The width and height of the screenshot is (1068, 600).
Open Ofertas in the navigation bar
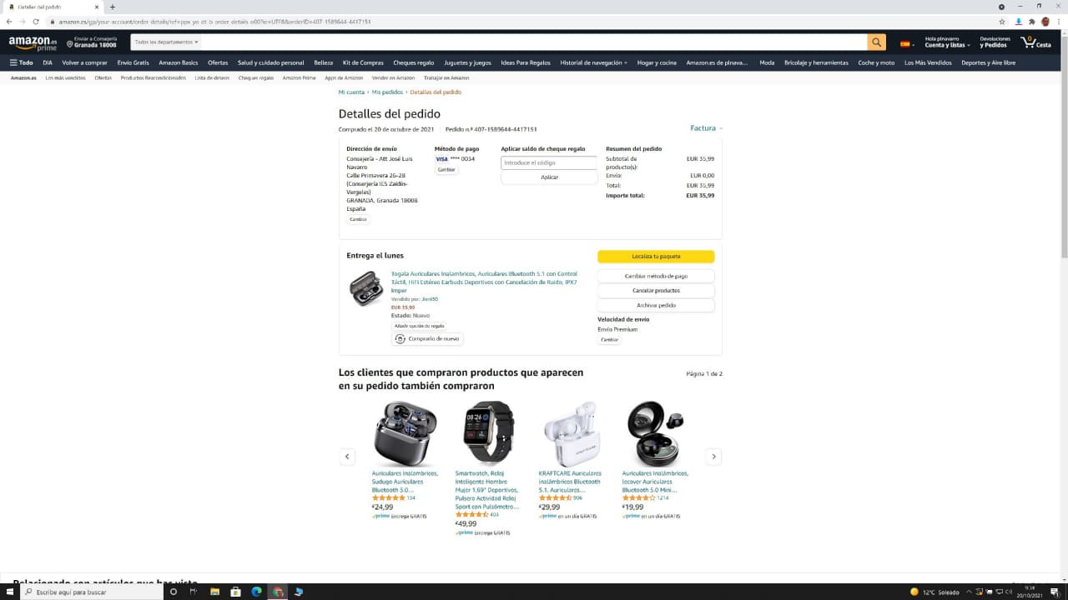[x=218, y=62]
